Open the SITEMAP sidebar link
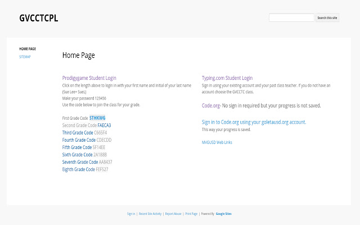This screenshot has height=225, width=360. point(25,57)
